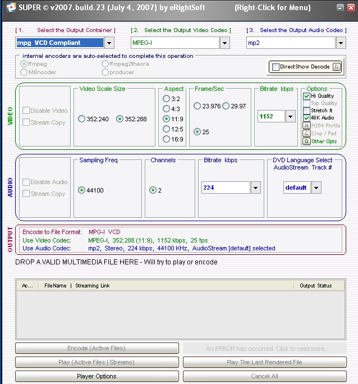Click the H264 Profile 'H' button
Viewport: 358px width, 384px height.
coord(306,126)
